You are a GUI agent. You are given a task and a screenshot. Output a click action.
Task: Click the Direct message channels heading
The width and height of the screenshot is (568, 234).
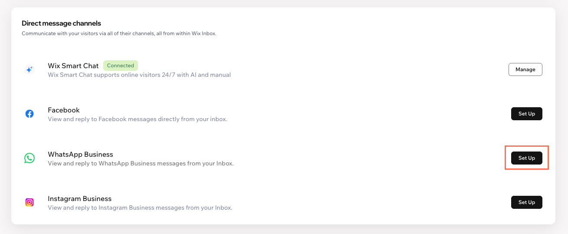pos(61,23)
